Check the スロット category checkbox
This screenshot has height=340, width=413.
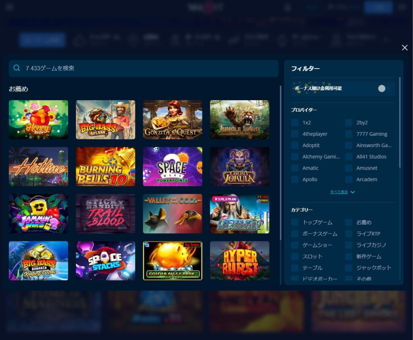(295, 256)
